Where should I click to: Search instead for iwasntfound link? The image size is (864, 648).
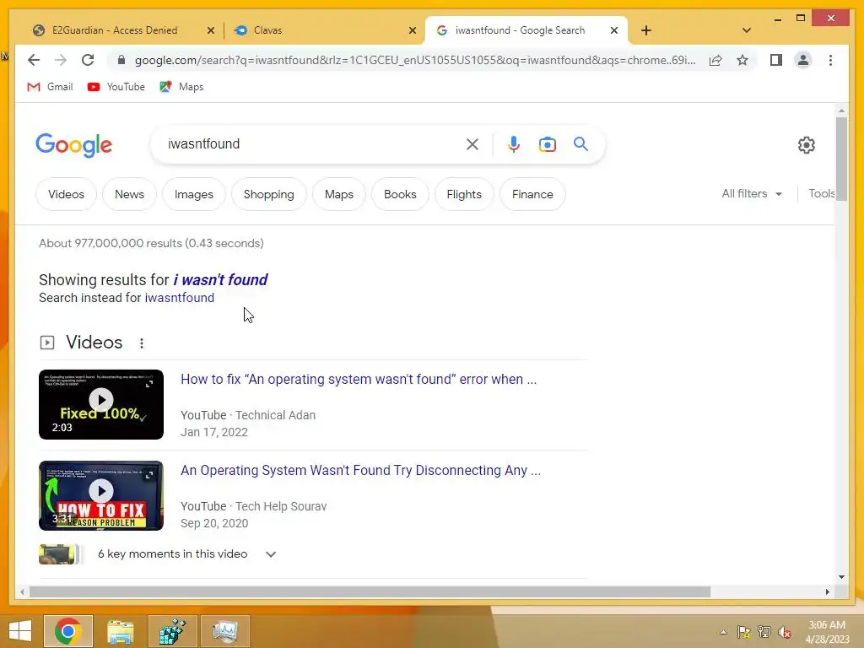[x=180, y=298]
